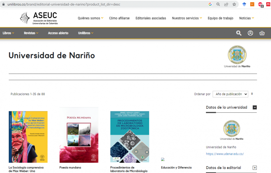271x173 pixels.
Task: Click the Google icon in address bar
Action: 210,4
